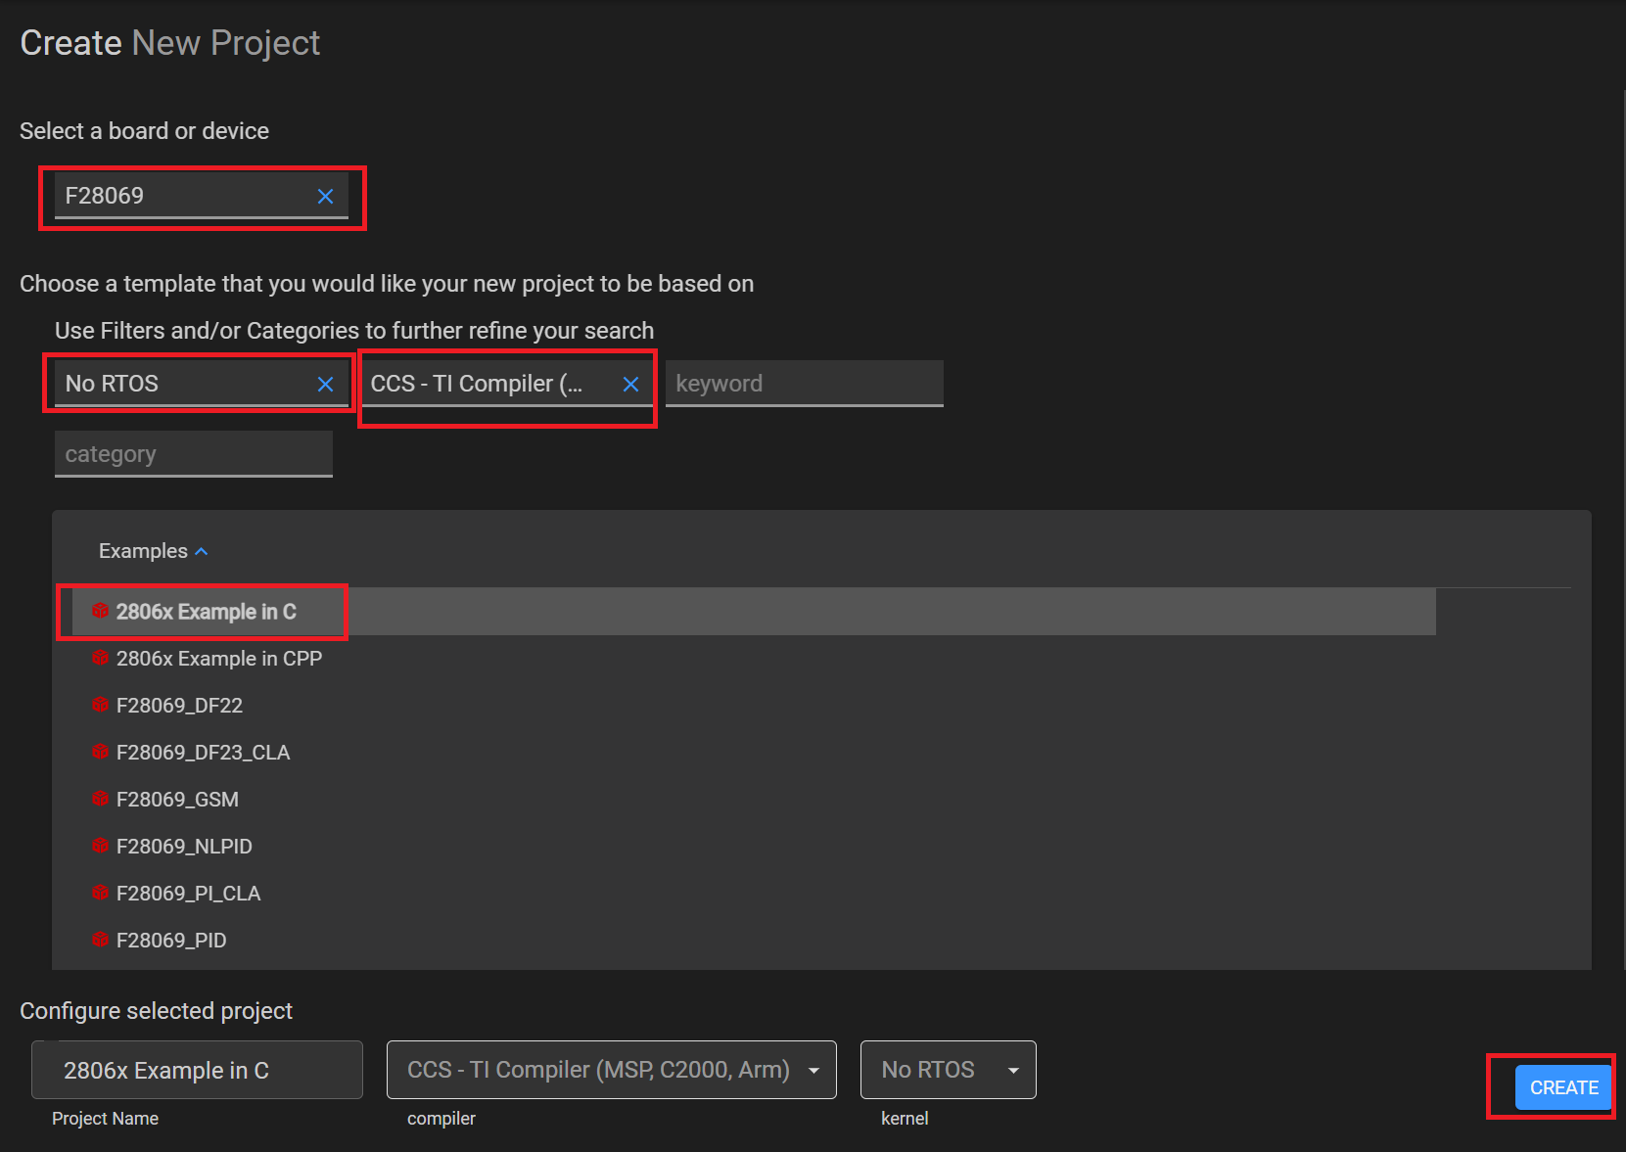Click the keyword search field
Screen dimensions: 1626x1152
[x=804, y=384]
